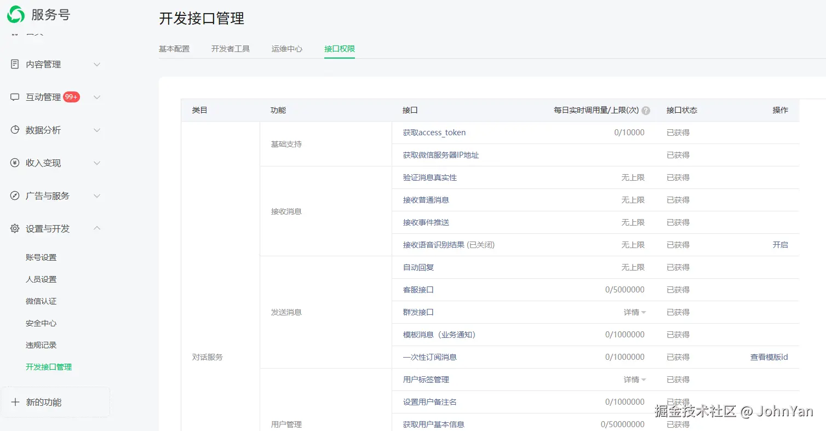Click the 互动管理 chat bubble icon

pyautogui.click(x=15, y=97)
